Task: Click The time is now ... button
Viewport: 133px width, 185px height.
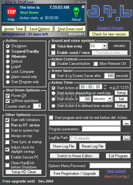Action: tap(110, 53)
